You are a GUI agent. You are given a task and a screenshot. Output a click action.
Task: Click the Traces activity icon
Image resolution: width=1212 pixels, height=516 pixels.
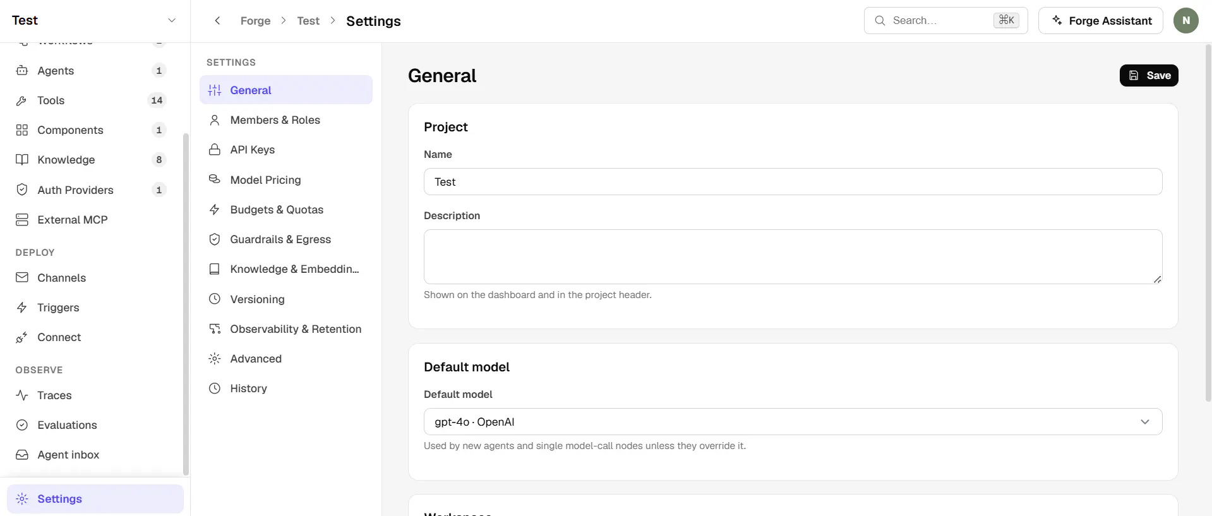[x=22, y=395]
